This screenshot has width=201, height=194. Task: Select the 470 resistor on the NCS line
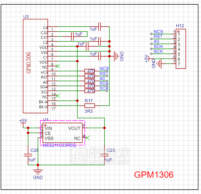[x=90, y=71]
